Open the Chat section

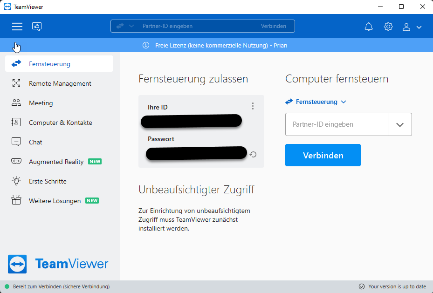pyautogui.click(x=59, y=142)
